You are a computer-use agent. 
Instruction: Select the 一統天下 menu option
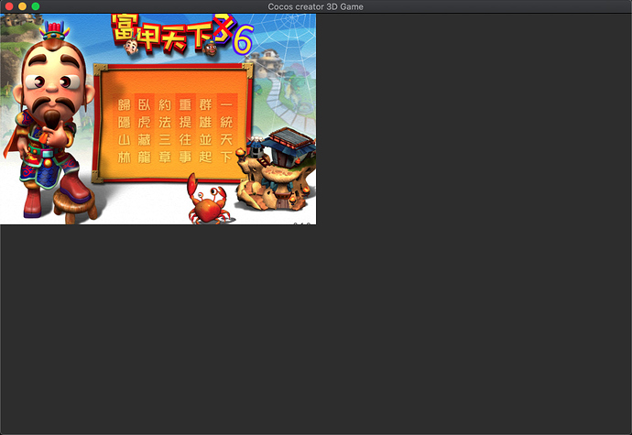point(226,131)
